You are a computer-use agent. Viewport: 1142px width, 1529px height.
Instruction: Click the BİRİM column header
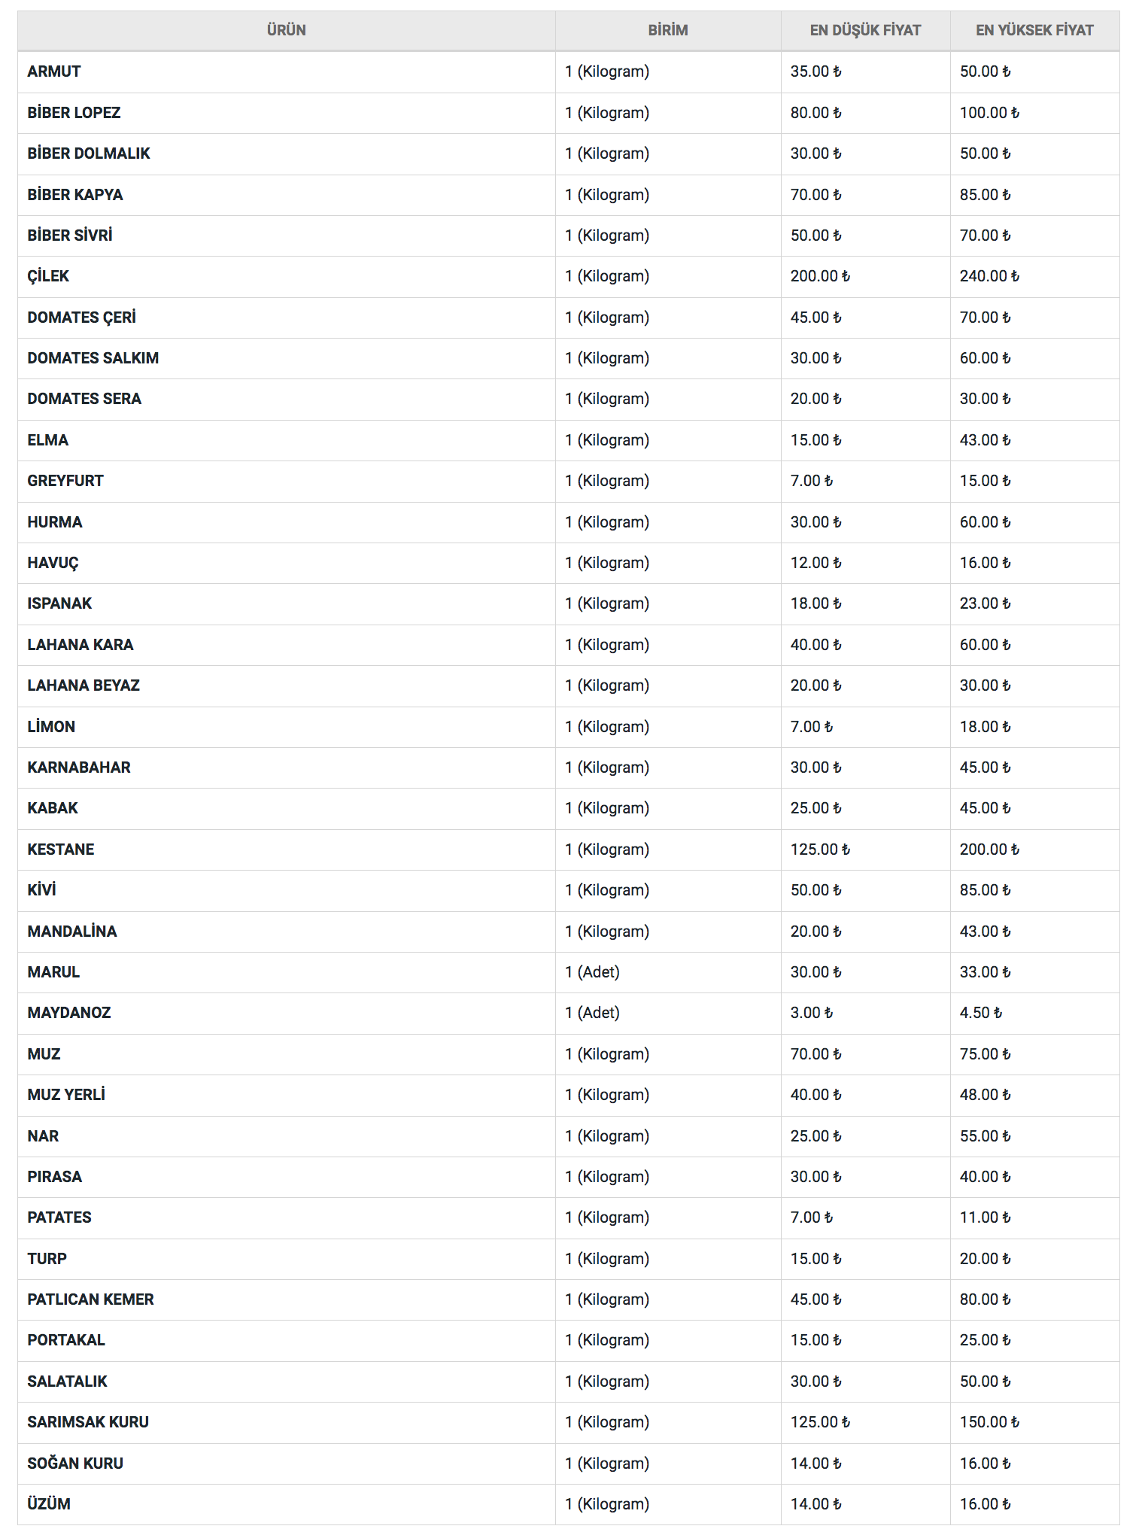667,30
